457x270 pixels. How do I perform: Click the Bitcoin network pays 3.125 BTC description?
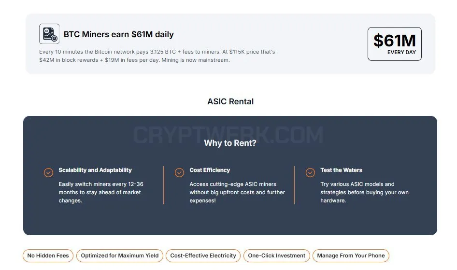(157, 56)
